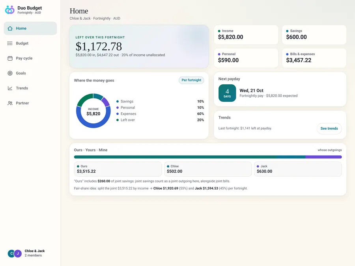Select the Bills & expenses $3,457.22 card
Image resolution: width=355 pixels, height=266 pixels.
pos(314,58)
